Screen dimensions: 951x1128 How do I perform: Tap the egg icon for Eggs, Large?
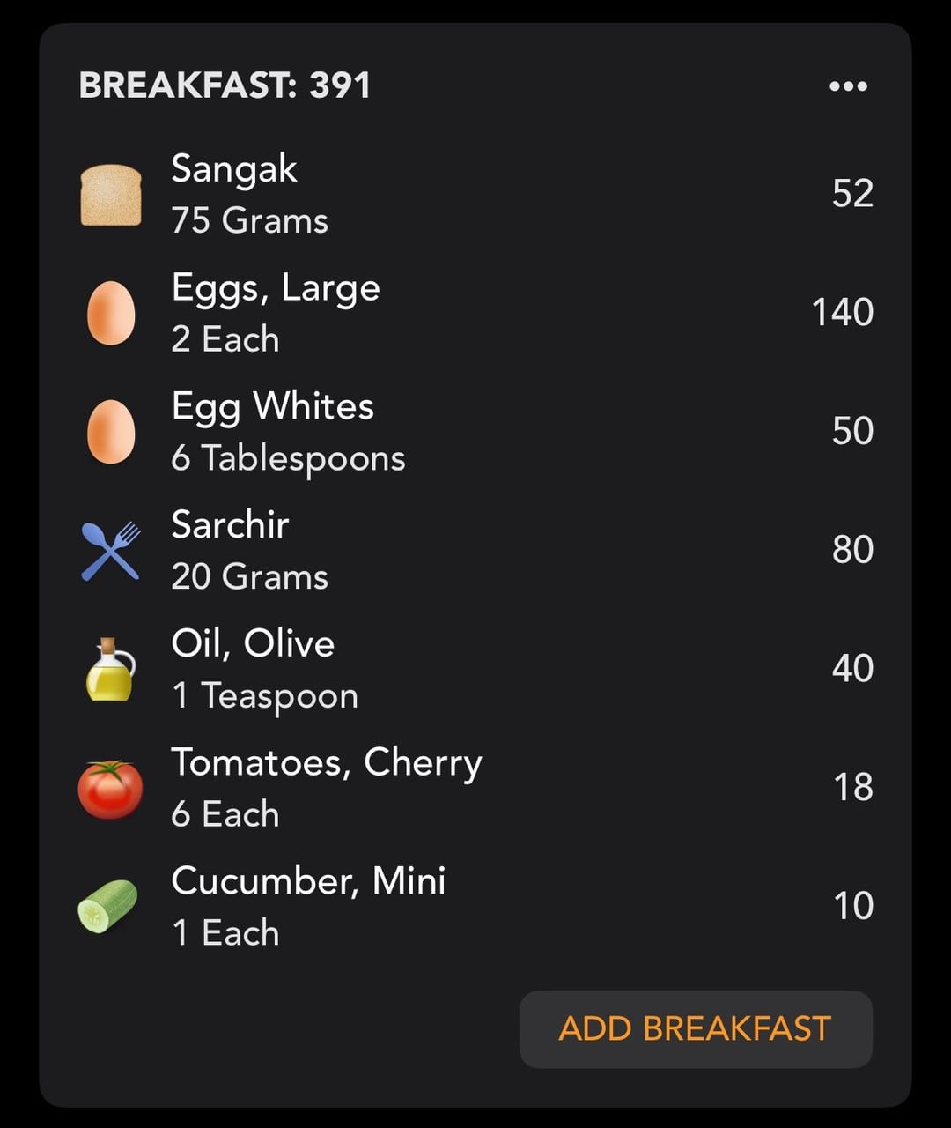point(111,313)
